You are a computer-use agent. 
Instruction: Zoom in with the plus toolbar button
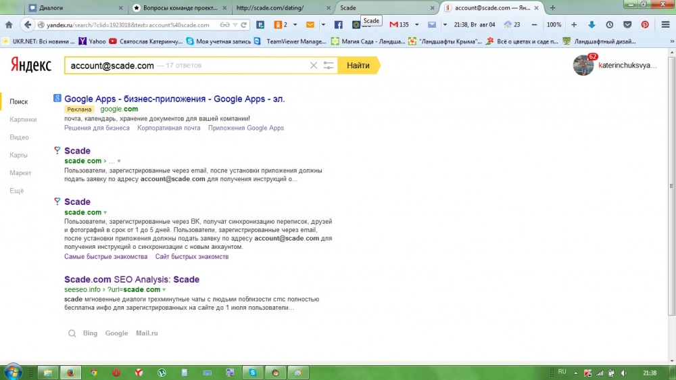click(574, 25)
